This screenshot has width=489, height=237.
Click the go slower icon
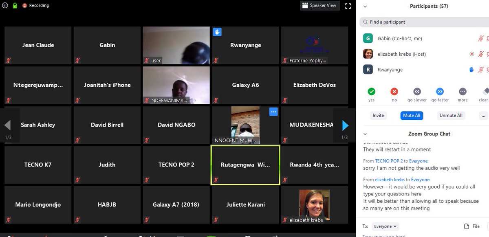[x=417, y=92]
